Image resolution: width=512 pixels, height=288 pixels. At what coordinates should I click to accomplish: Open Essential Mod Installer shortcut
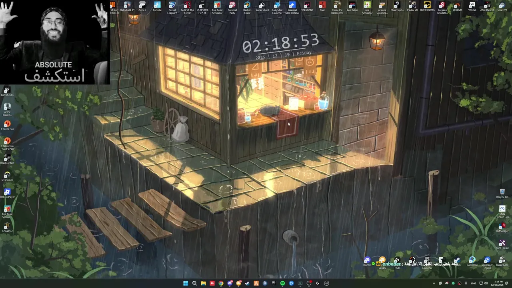click(x=292, y=8)
